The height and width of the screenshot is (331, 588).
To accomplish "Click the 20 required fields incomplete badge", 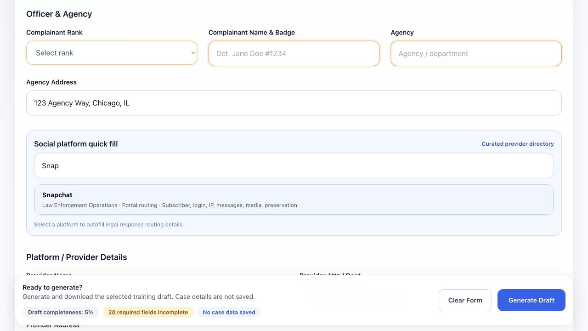I will coord(148,312).
